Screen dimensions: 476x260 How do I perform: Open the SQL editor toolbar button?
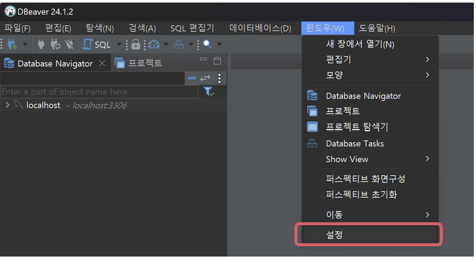pos(97,45)
